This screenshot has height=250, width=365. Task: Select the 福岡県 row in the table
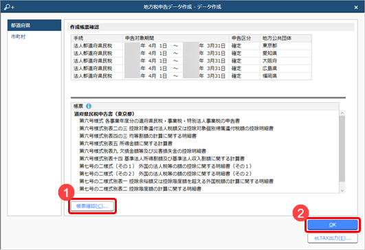click(191, 76)
